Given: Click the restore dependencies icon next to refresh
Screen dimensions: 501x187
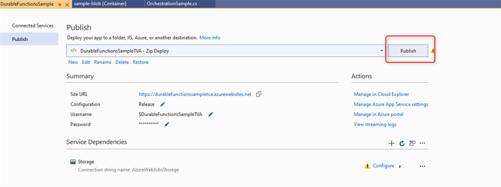Looking at the screenshot, I should [412, 143].
